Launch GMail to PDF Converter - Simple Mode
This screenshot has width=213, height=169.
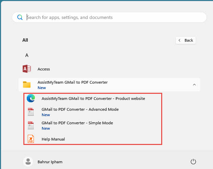tap(77, 123)
